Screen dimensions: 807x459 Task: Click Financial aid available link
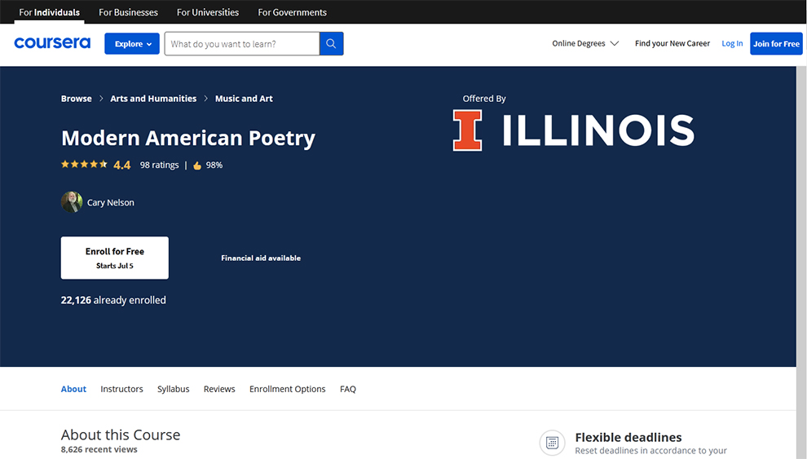[x=261, y=258]
